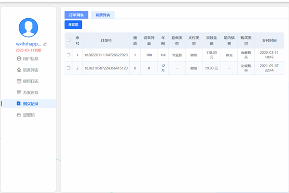Click the pencil edit icon beside username
This screenshot has width=289, height=193.
point(45,44)
